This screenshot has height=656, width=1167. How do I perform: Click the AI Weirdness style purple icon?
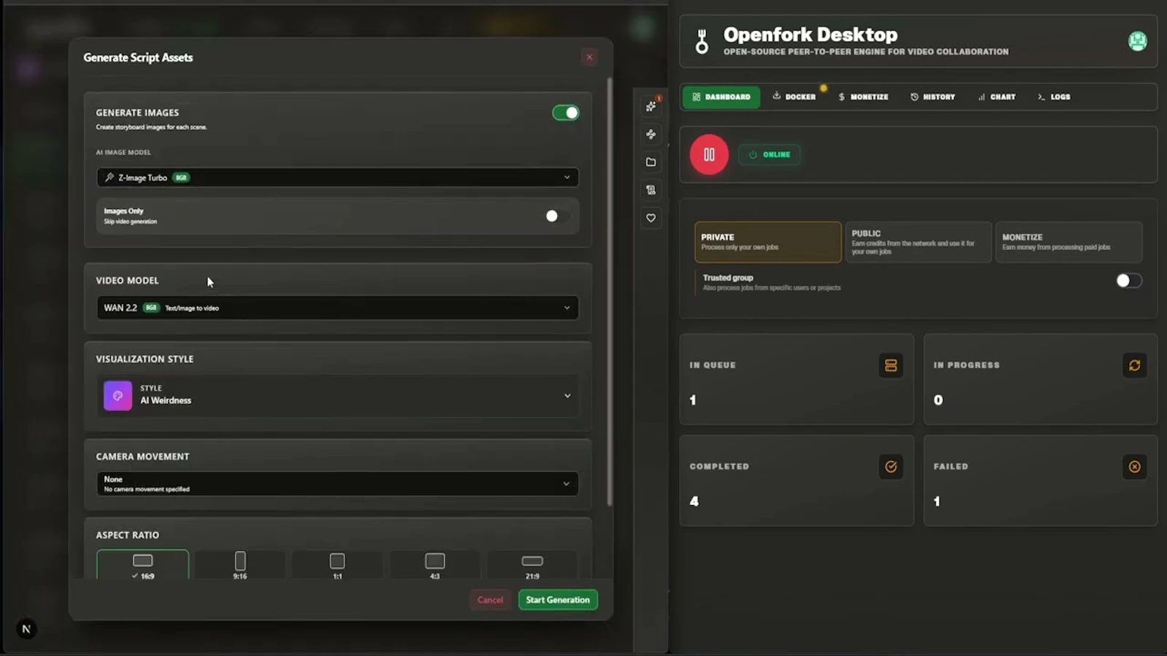pos(117,396)
